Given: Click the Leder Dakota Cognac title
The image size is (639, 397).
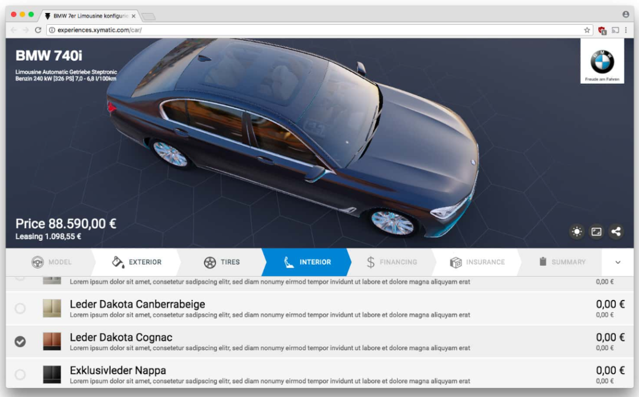Looking at the screenshot, I should [121, 337].
